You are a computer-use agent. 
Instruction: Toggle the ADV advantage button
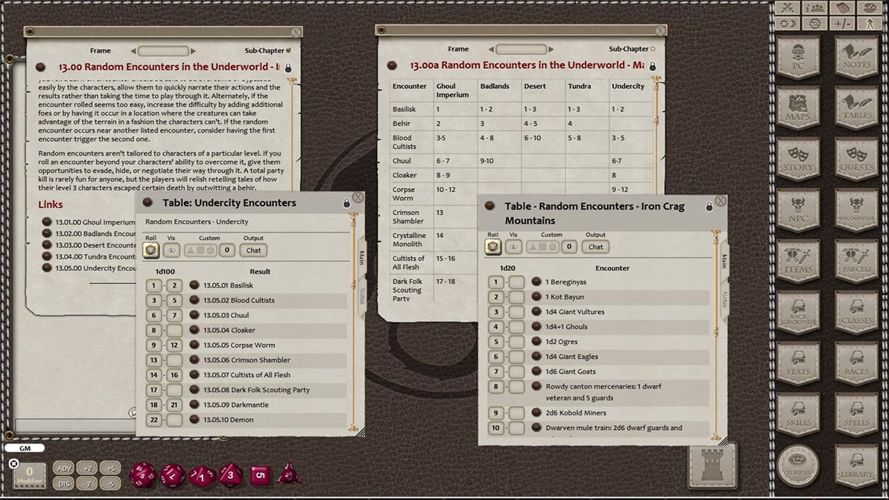[x=64, y=468]
